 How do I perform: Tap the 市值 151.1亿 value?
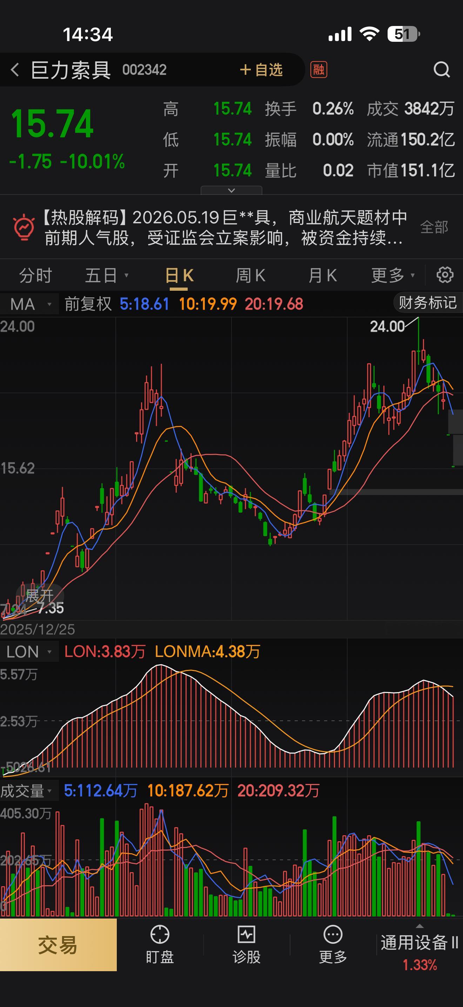[428, 170]
